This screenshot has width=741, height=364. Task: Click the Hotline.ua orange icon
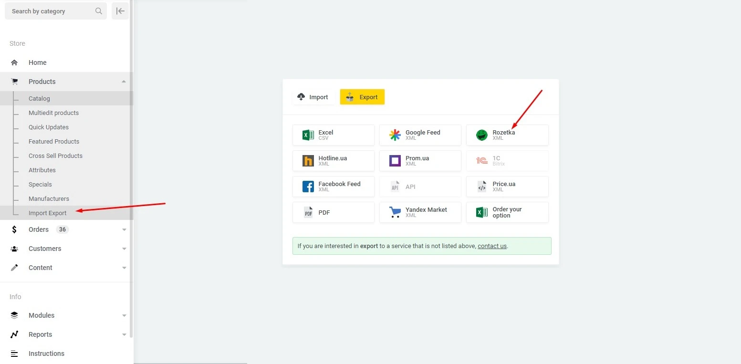pos(308,161)
